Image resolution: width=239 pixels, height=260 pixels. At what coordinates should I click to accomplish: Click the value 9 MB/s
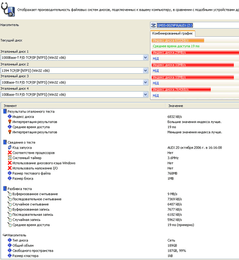point(172,194)
